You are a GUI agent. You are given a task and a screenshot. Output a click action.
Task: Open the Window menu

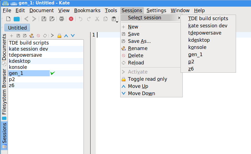coord(180,11)
